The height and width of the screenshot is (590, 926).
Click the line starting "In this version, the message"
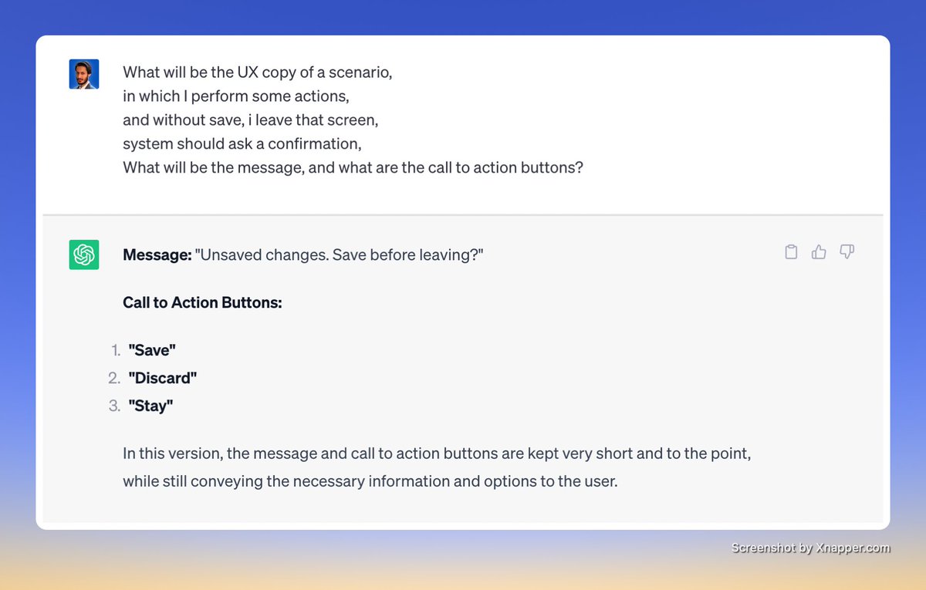(437, 453)
